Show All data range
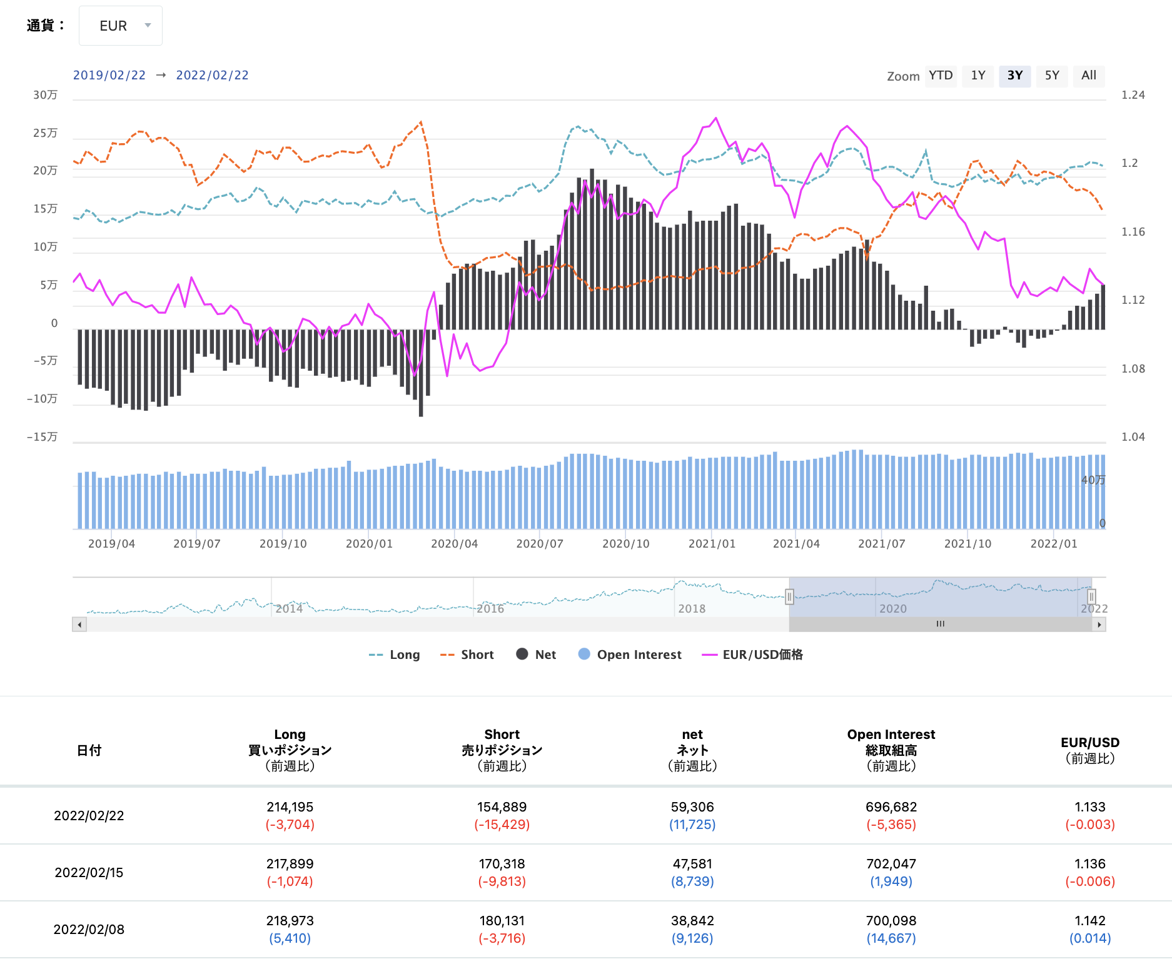 click(x=1089, y=76)
